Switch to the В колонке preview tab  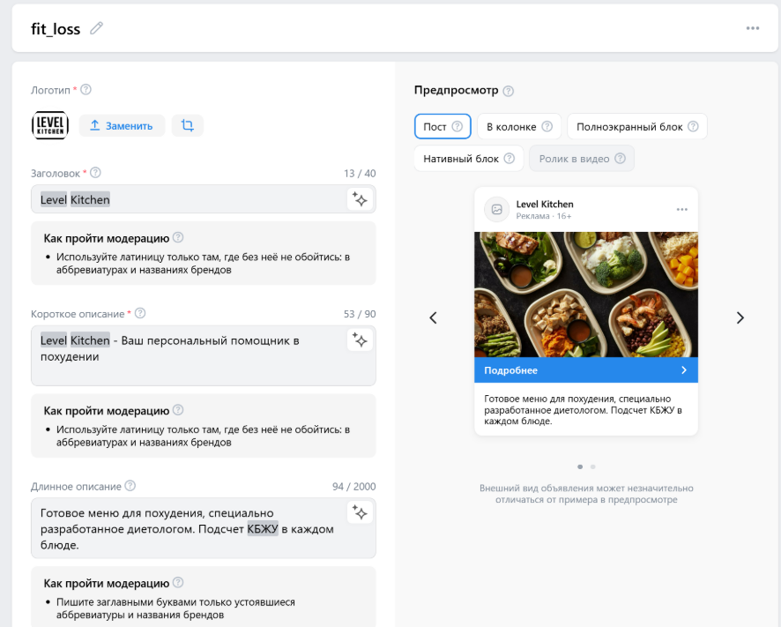(519, 127)
